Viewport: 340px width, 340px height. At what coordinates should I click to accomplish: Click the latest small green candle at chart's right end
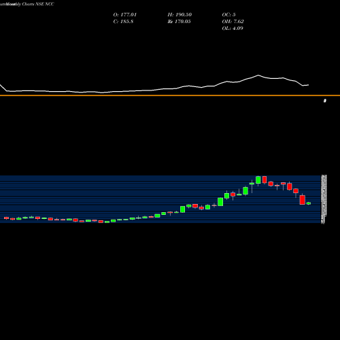(x=309, y=203)
